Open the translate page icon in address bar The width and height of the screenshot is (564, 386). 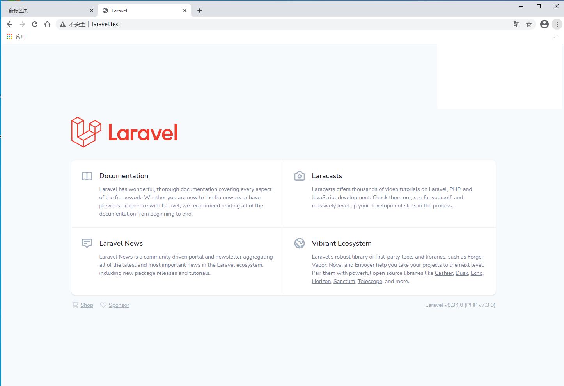coord(516,24)
